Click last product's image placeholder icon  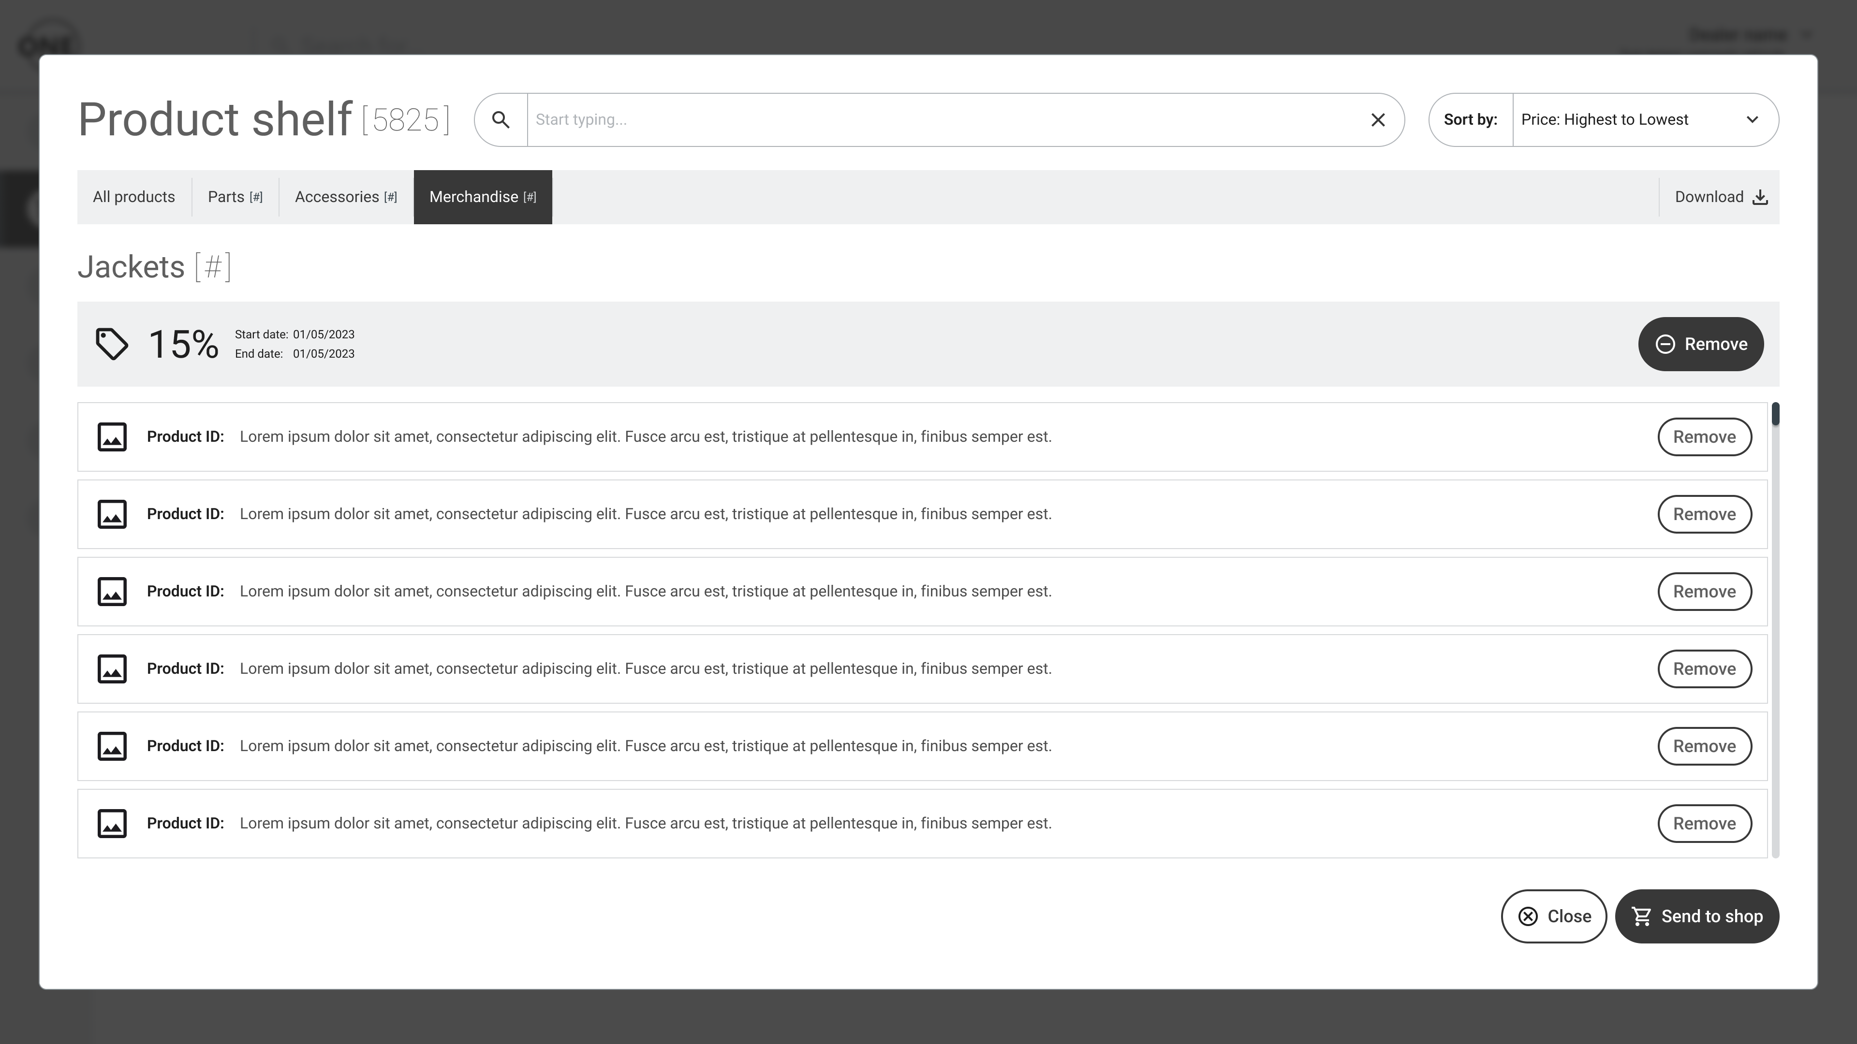coord(112,824)
